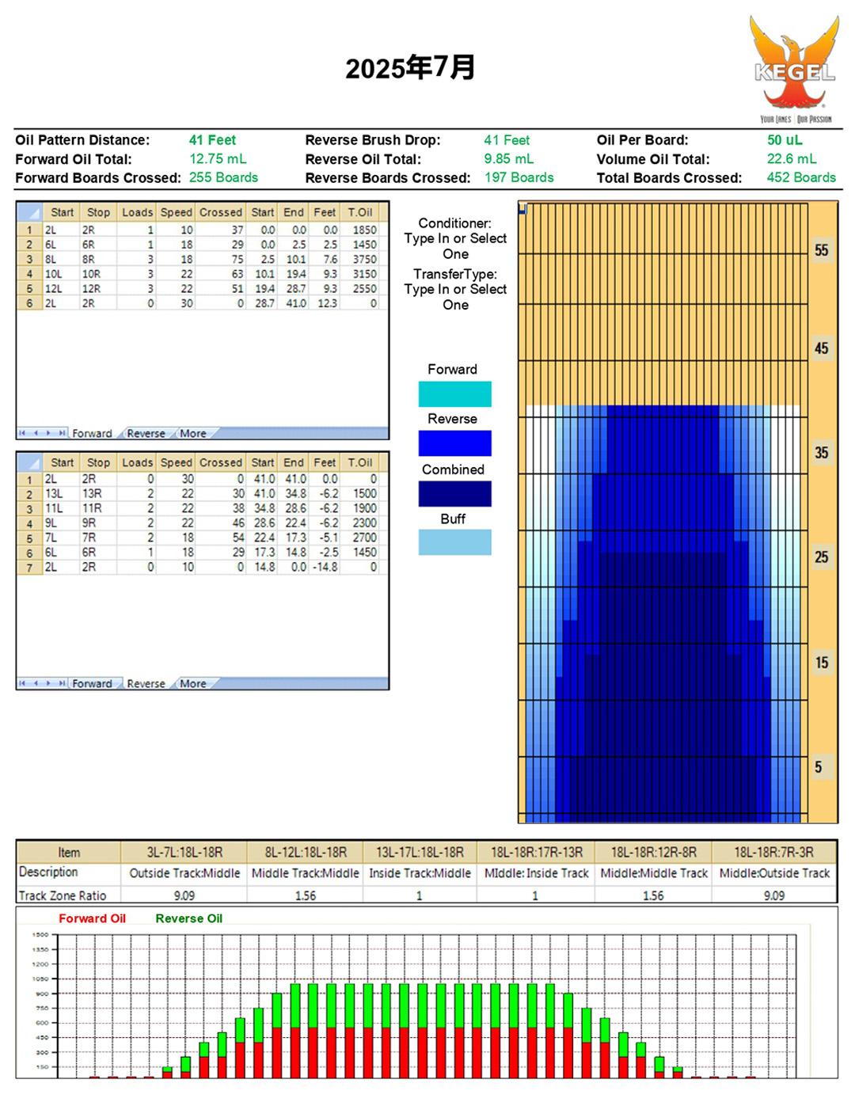Viewport: 855px width, 1106px height.
Task: Open the More tab in the lower table
Action: tap(193, 683)
